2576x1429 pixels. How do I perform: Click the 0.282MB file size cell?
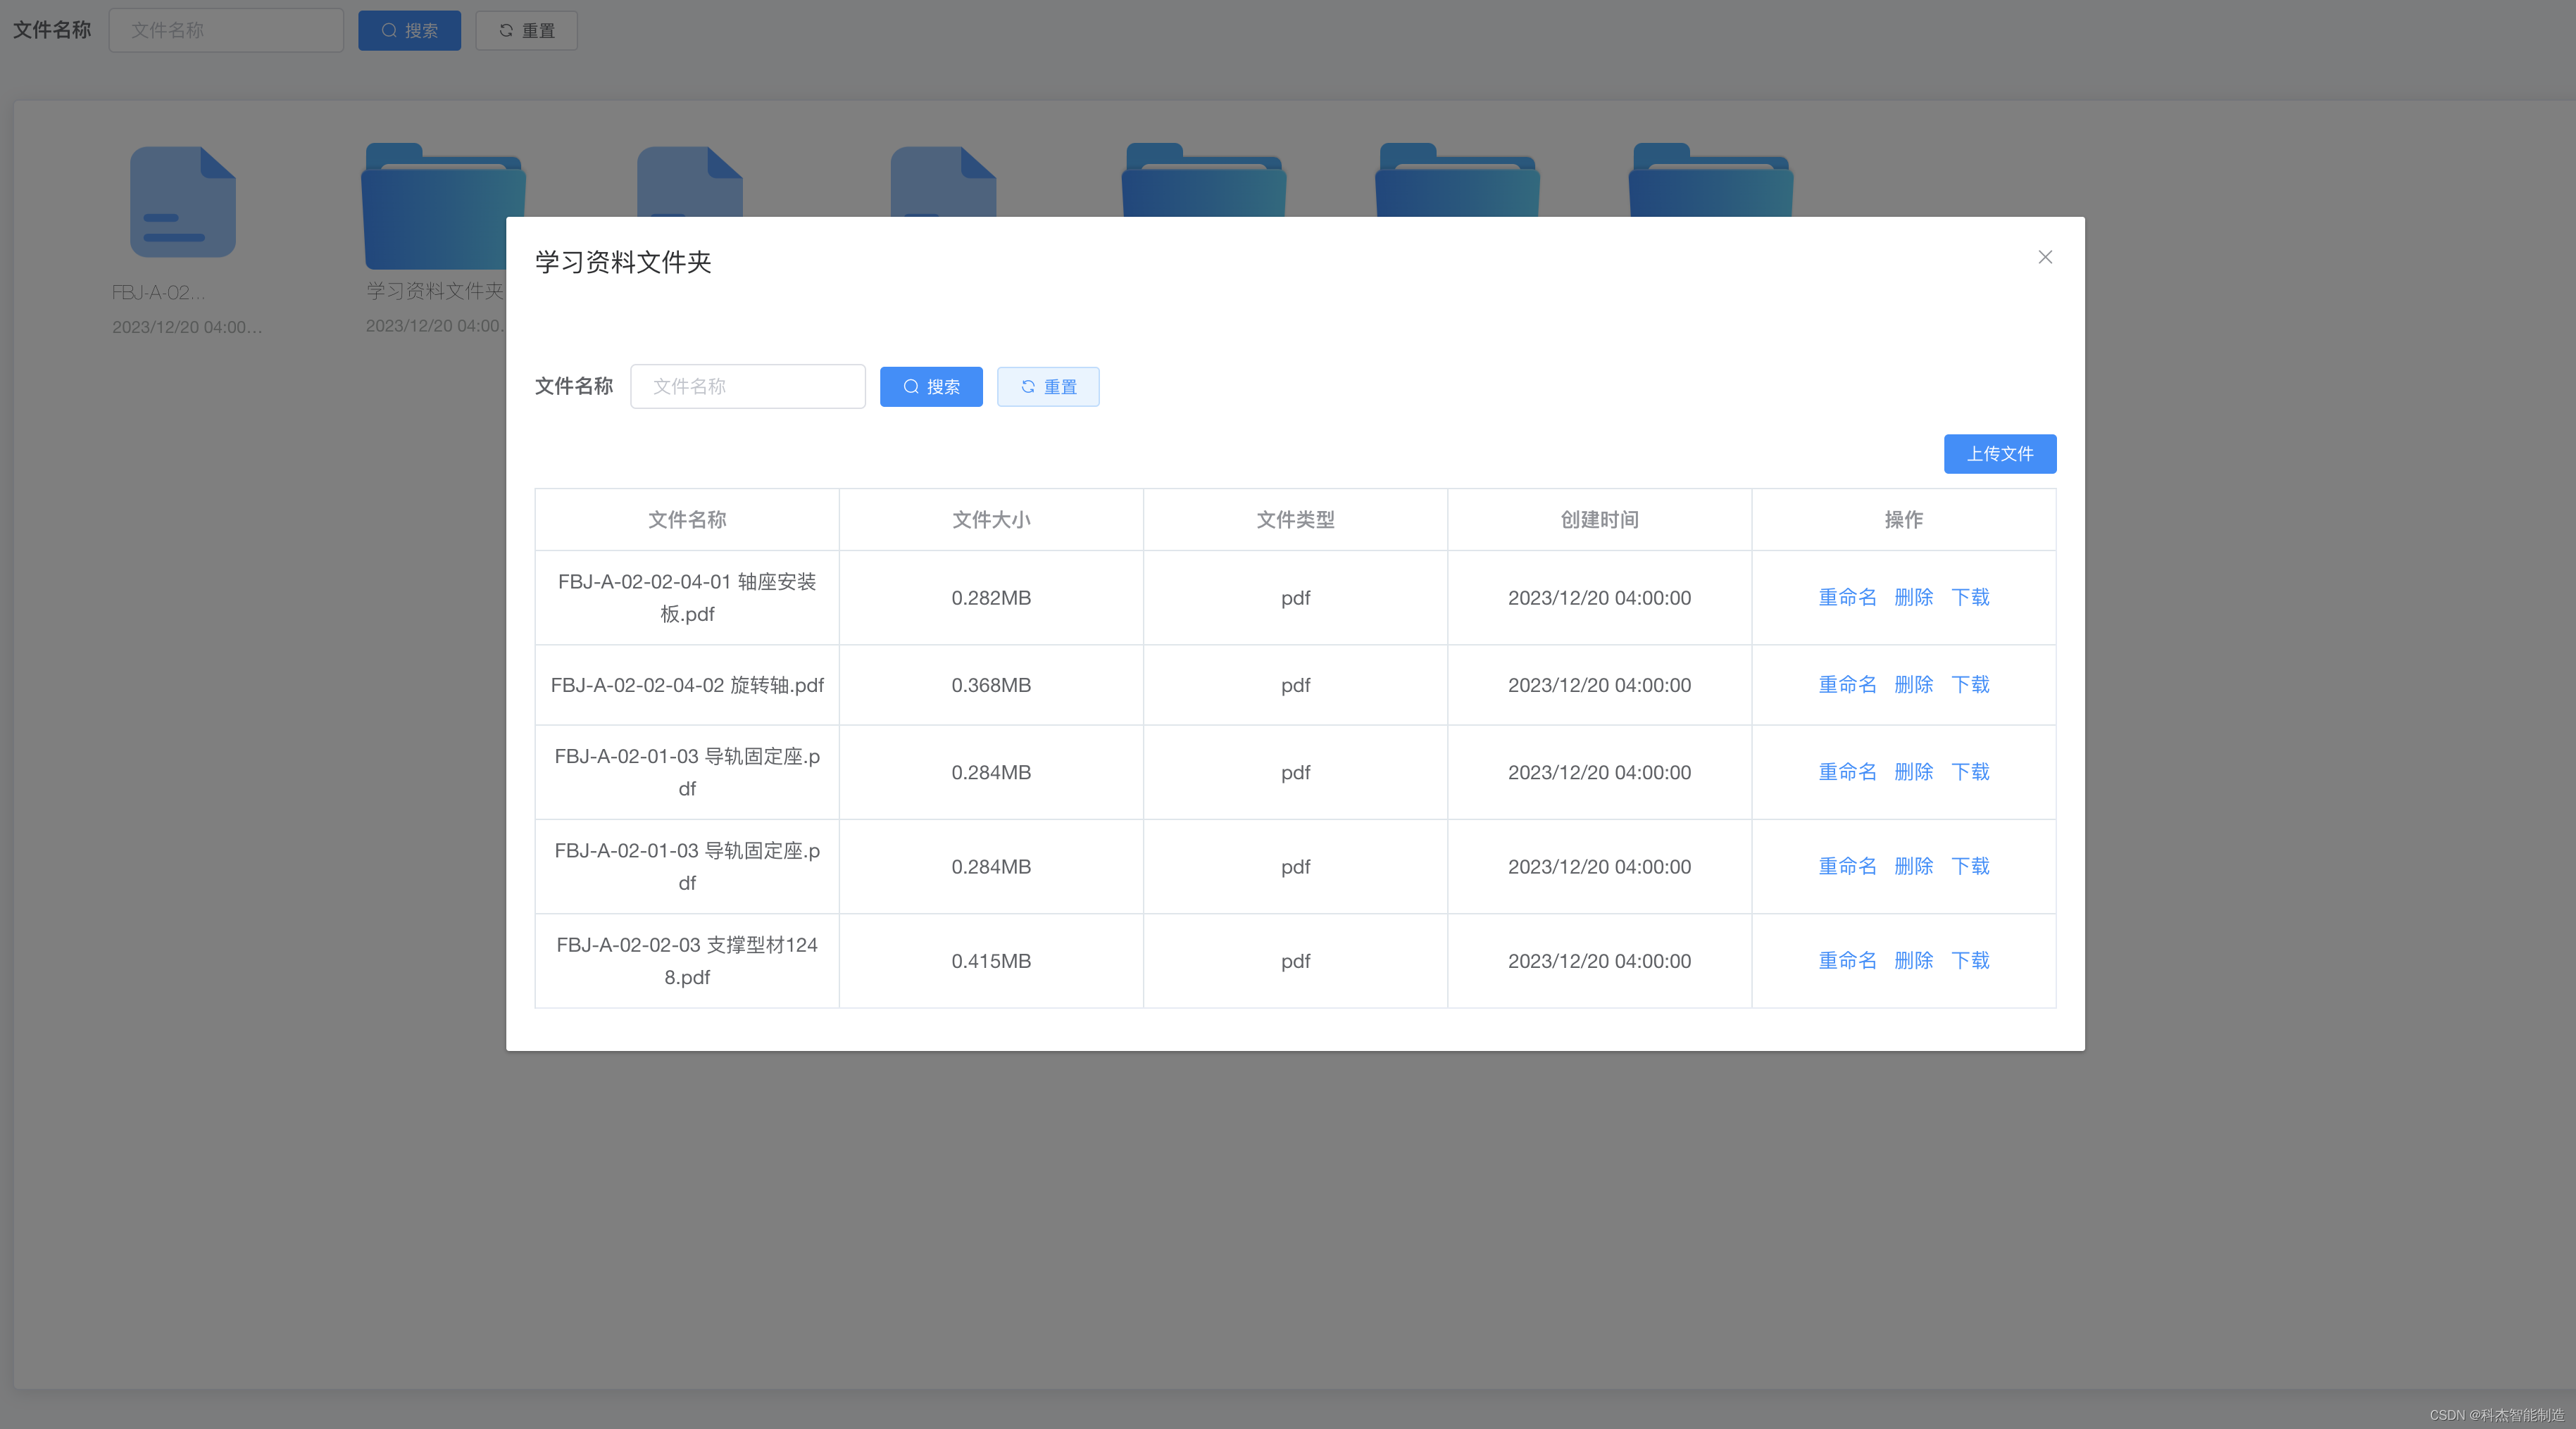[991, 598]
